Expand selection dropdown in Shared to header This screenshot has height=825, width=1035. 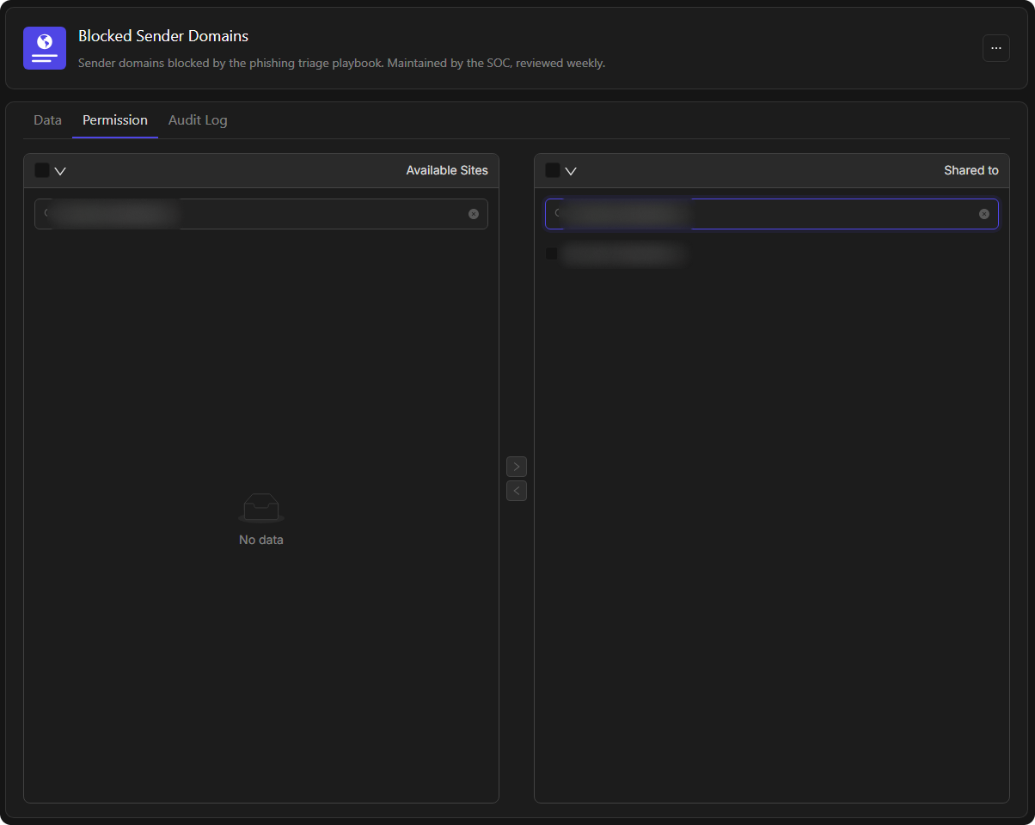click(x=571, y=171)
